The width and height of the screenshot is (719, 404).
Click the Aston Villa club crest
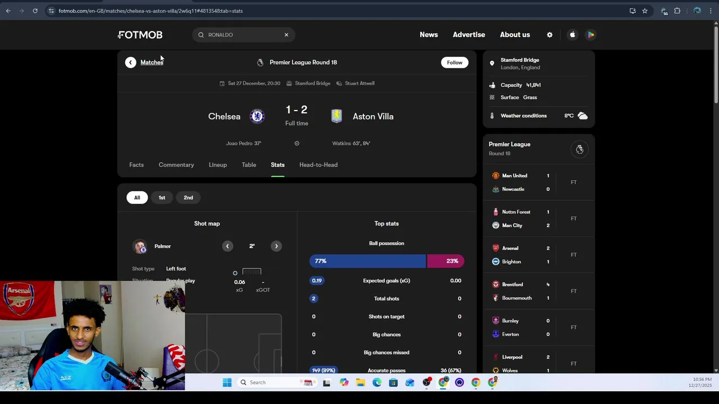coord(336,116)
